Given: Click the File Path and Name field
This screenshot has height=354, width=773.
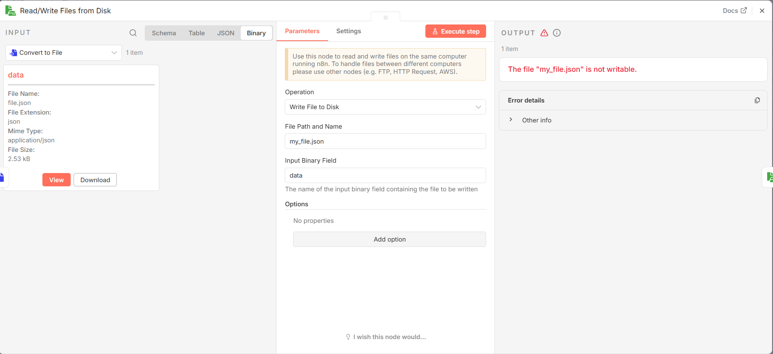Looking at the screenshot, I should click(385, 142).
